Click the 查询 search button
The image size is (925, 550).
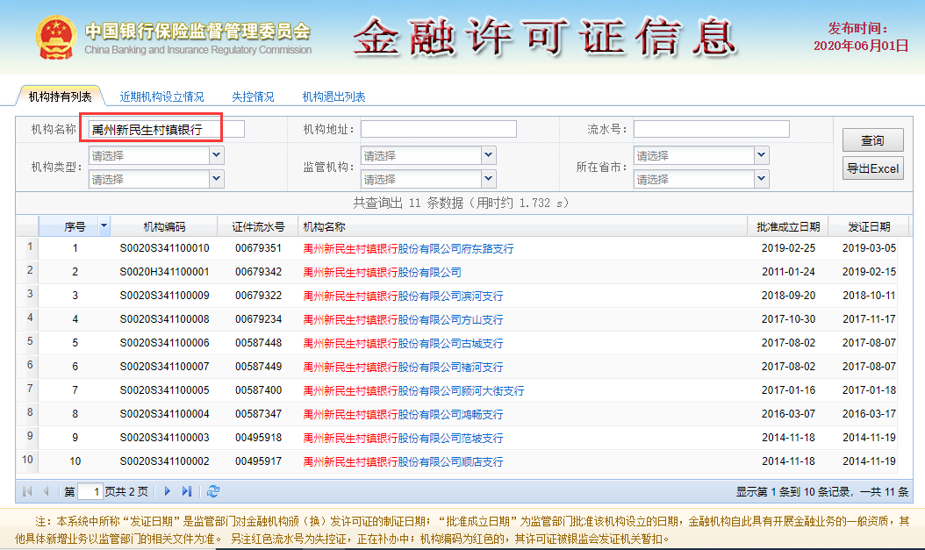click(872, 140)
